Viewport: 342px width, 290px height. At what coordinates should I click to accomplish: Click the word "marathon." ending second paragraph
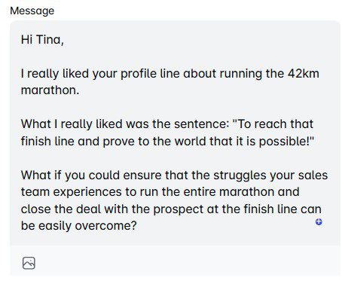(x=50, y=90)
